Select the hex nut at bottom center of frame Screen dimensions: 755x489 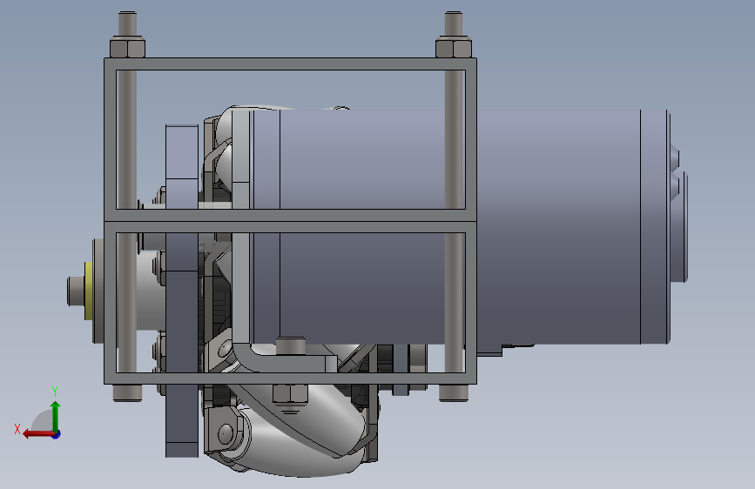click(290, 393)
